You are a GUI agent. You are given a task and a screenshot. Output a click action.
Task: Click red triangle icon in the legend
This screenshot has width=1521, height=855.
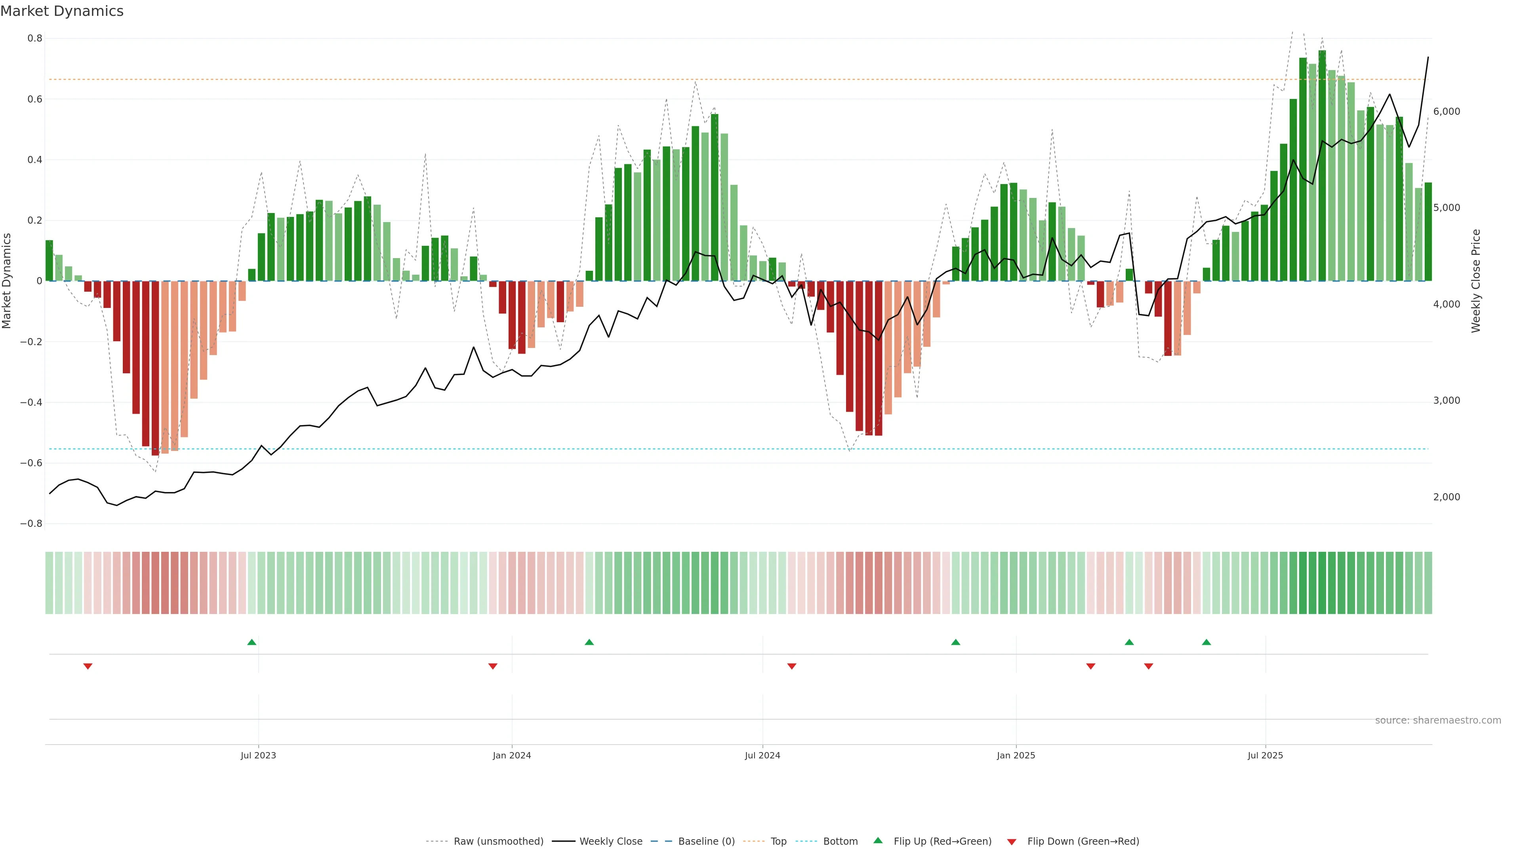[x=1012, y=842]
